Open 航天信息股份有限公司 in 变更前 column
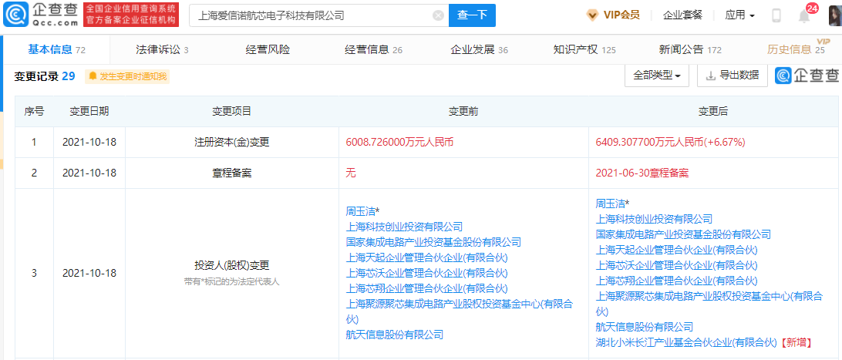This screenshot has height=360, width=842. [395, 335]
